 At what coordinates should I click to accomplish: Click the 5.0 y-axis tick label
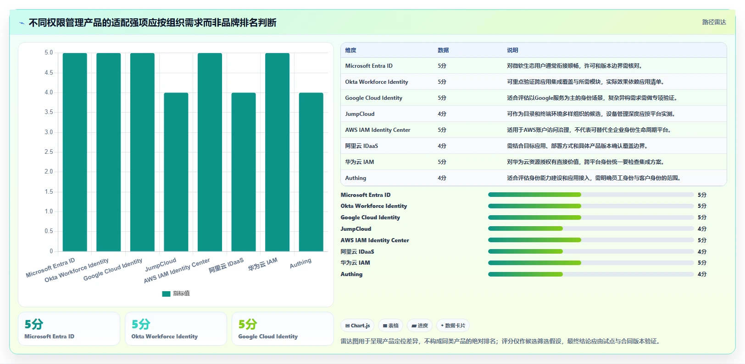point(49,53)
